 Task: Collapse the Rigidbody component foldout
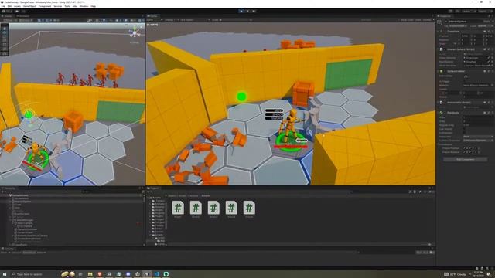[x=439, y=113]
